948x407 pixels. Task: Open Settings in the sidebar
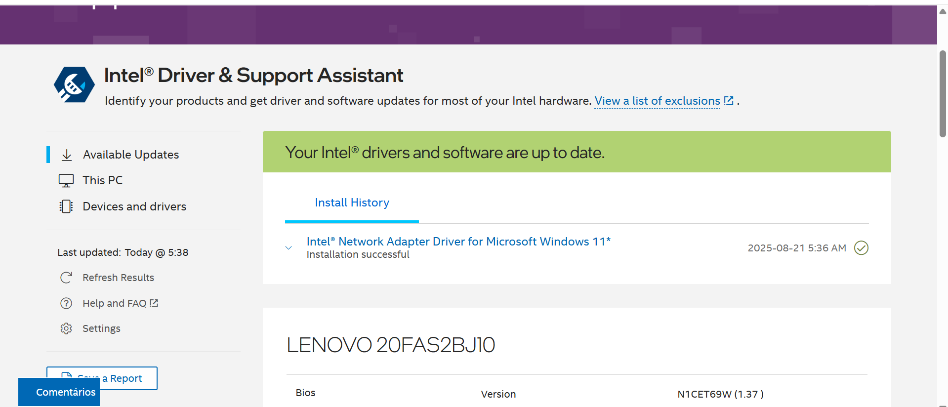tap(101, 328)
